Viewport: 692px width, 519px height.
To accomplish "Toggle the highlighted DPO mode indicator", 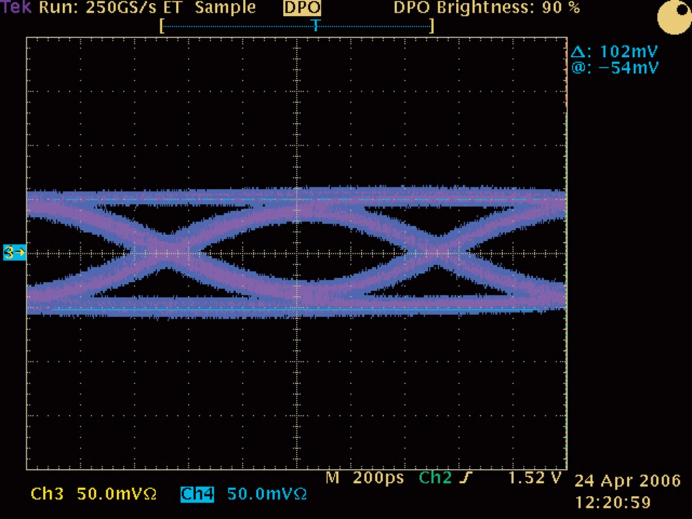I will [302, 8].
